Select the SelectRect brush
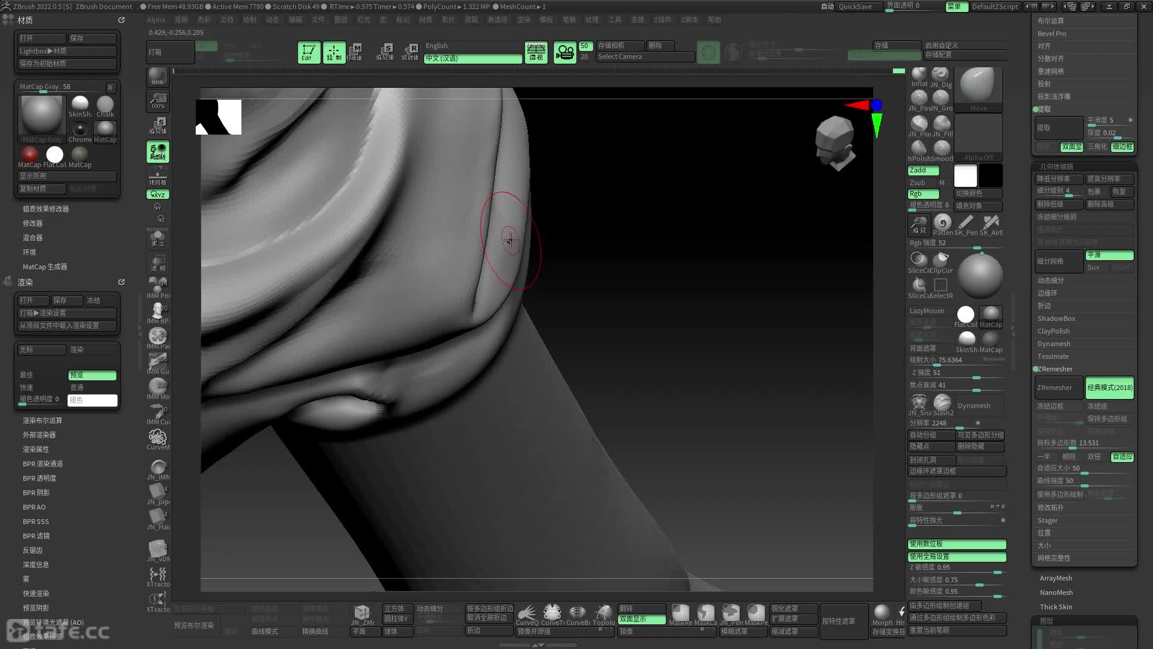 [942, 288]
